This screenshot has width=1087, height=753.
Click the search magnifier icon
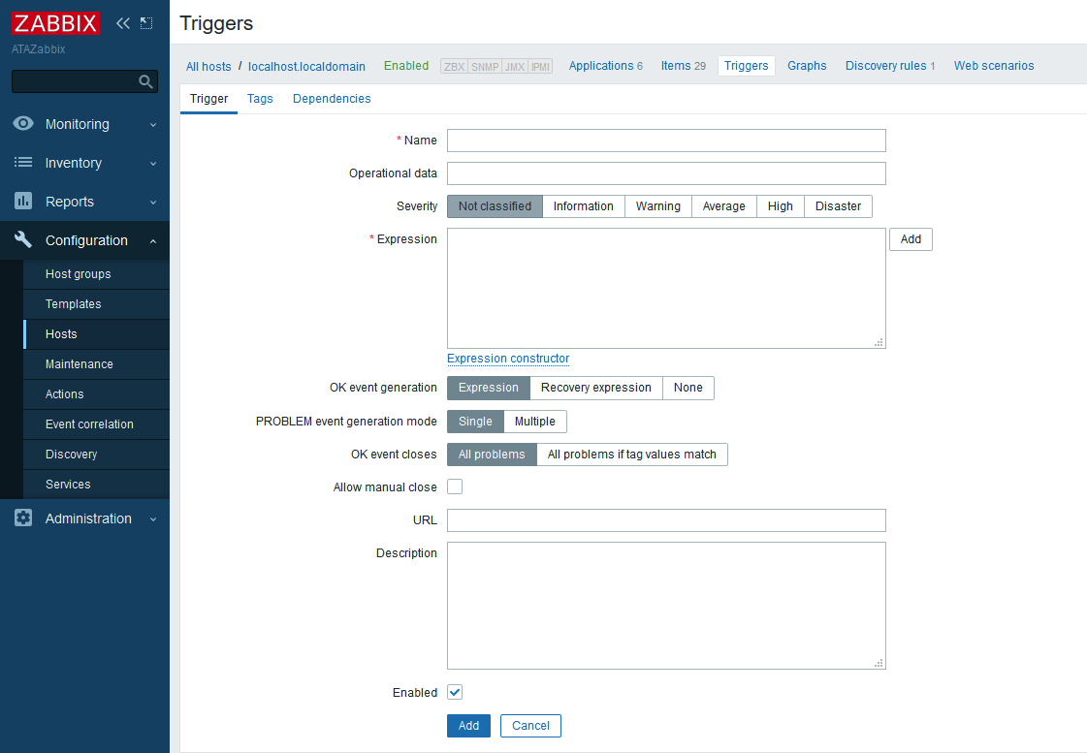[146, 81]
